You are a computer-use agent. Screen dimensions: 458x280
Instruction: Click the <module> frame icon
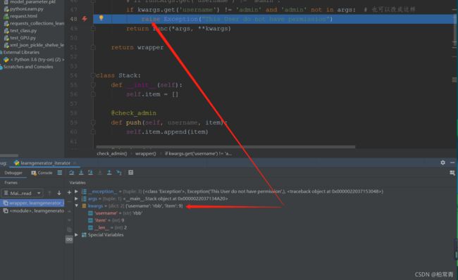coord(6,210)
